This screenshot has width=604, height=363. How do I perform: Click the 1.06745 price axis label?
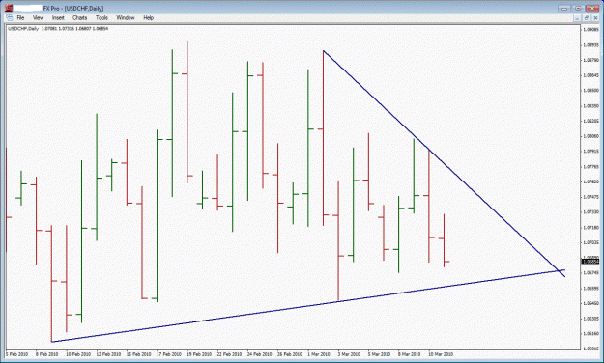(x=590, y=272)
